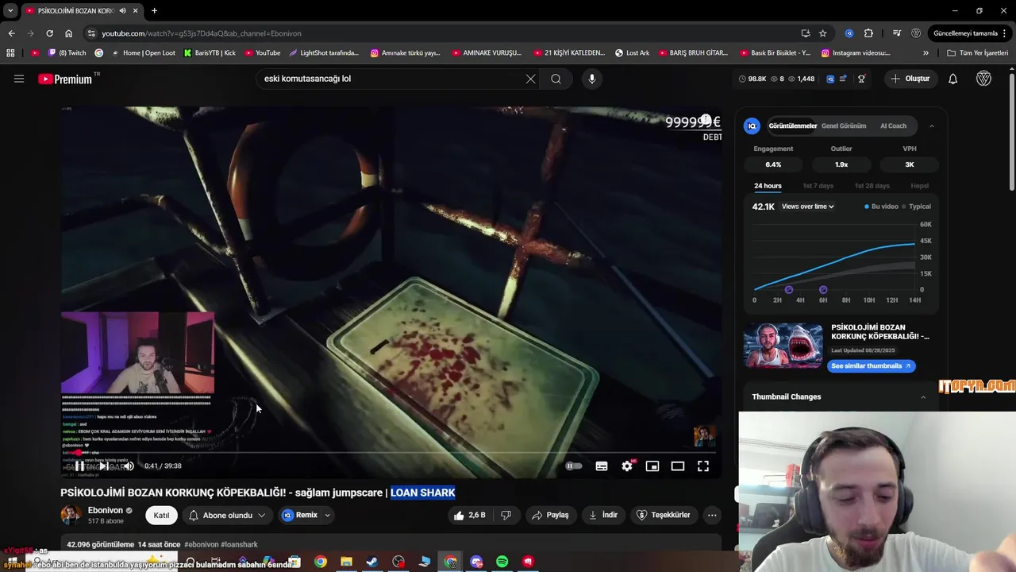Click the chart marker near 6H
The height and width of the screenshot is (572, 1016).
(823, 290)
